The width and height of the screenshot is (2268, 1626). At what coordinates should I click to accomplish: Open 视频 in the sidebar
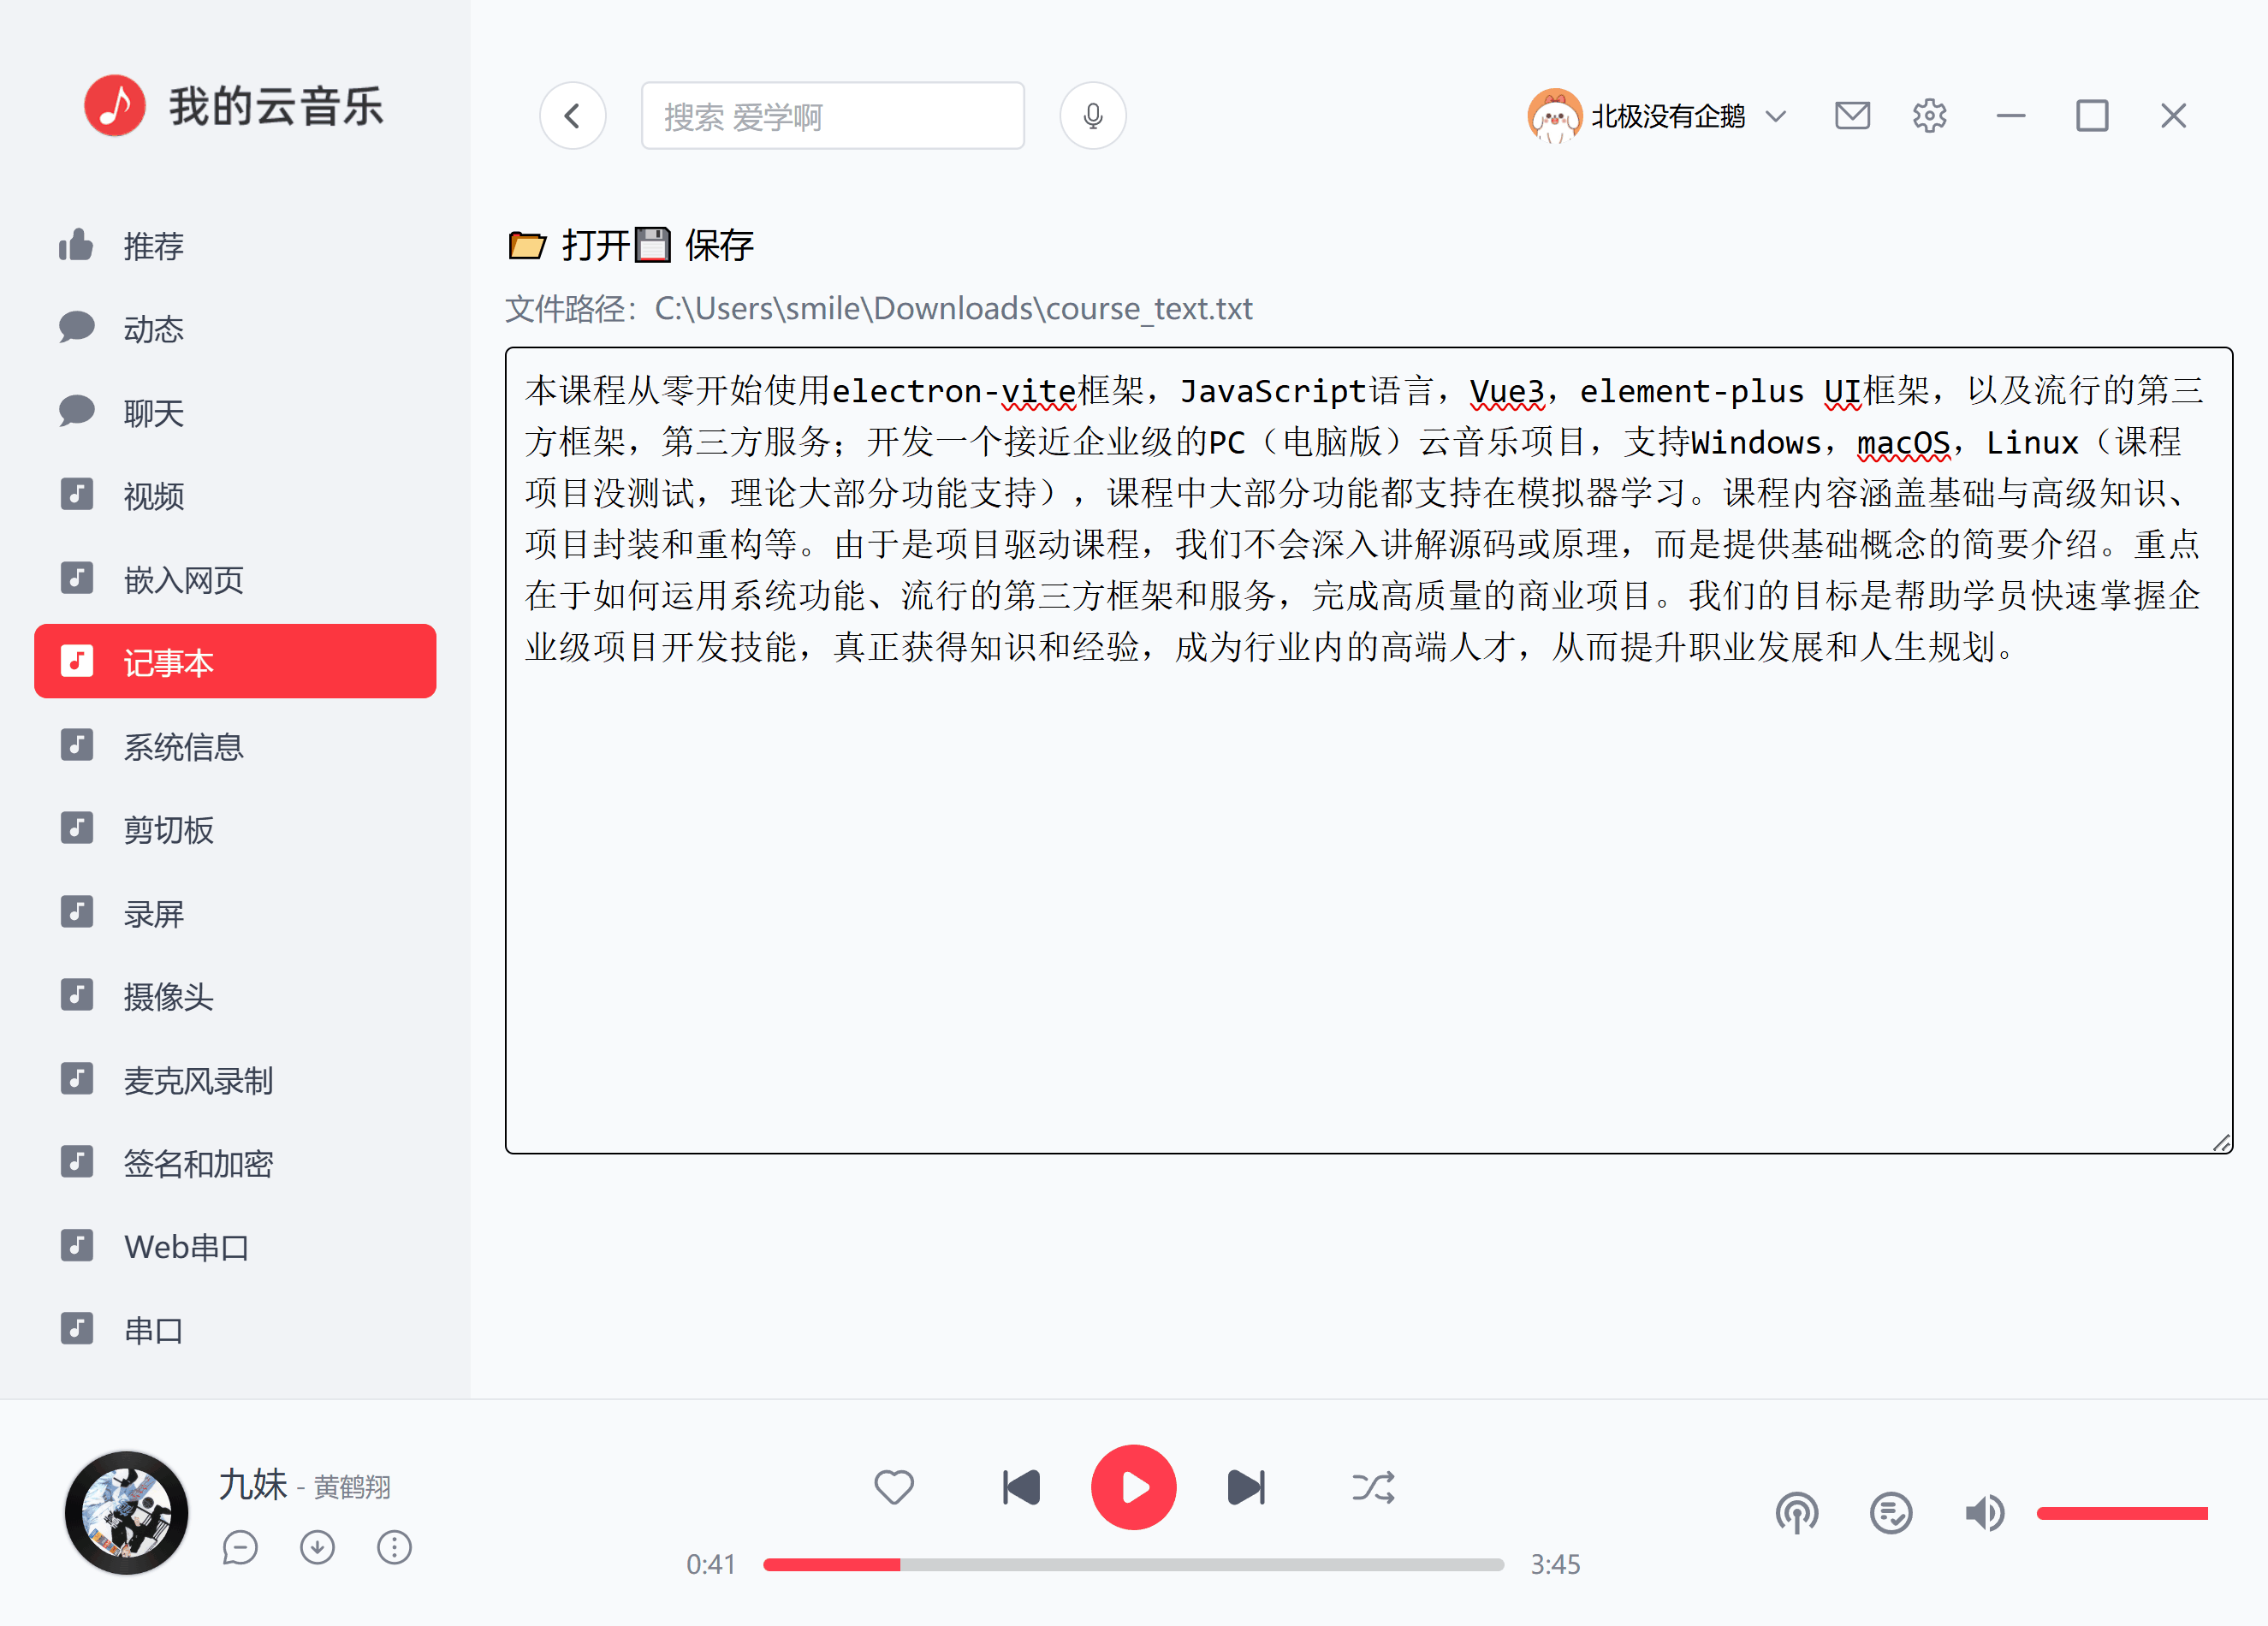tap(235, 495)
